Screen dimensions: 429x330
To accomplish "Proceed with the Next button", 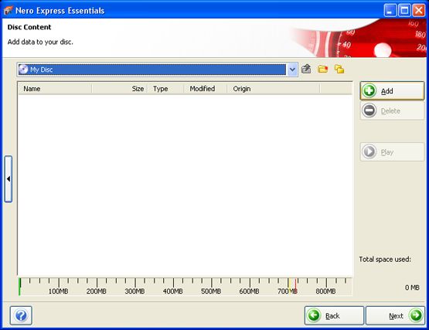I will coord(395,315).
